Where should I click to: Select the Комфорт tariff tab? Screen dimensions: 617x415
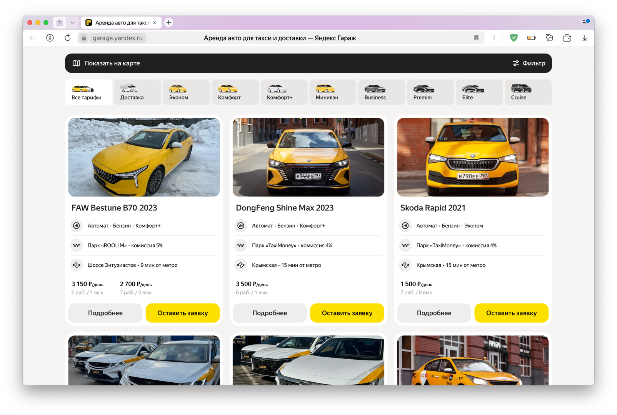pos(235,92)
